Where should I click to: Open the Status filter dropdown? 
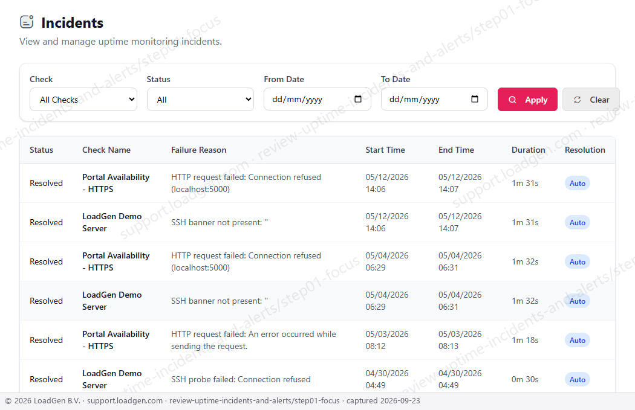[x=200, y=100]
